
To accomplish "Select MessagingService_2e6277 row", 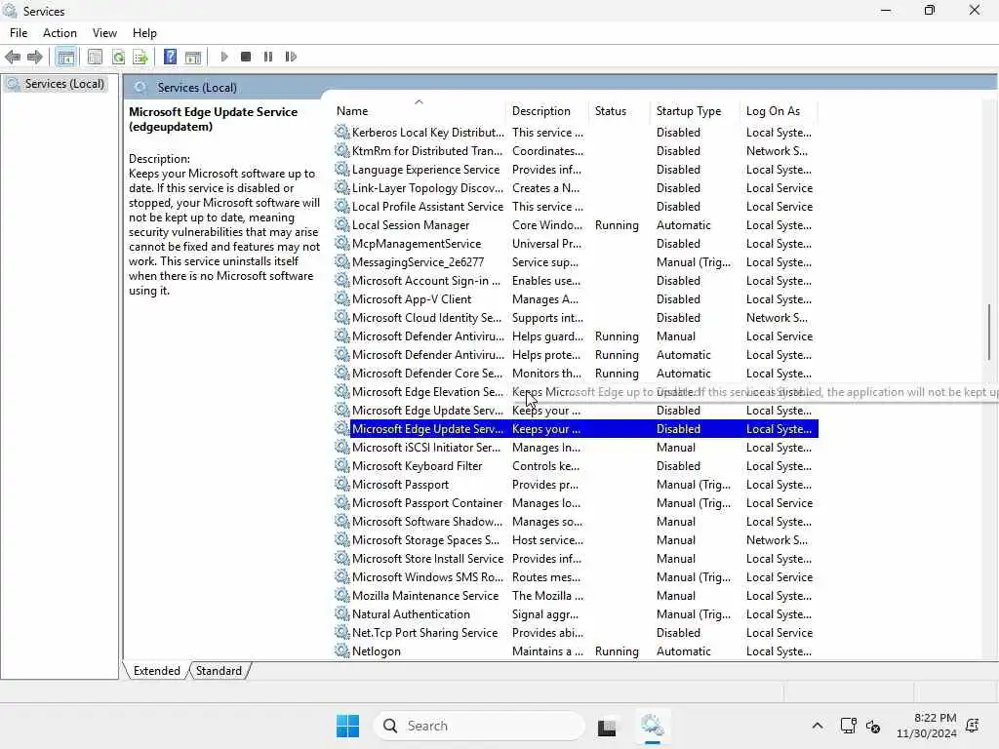I will click(x=576, y=261).
